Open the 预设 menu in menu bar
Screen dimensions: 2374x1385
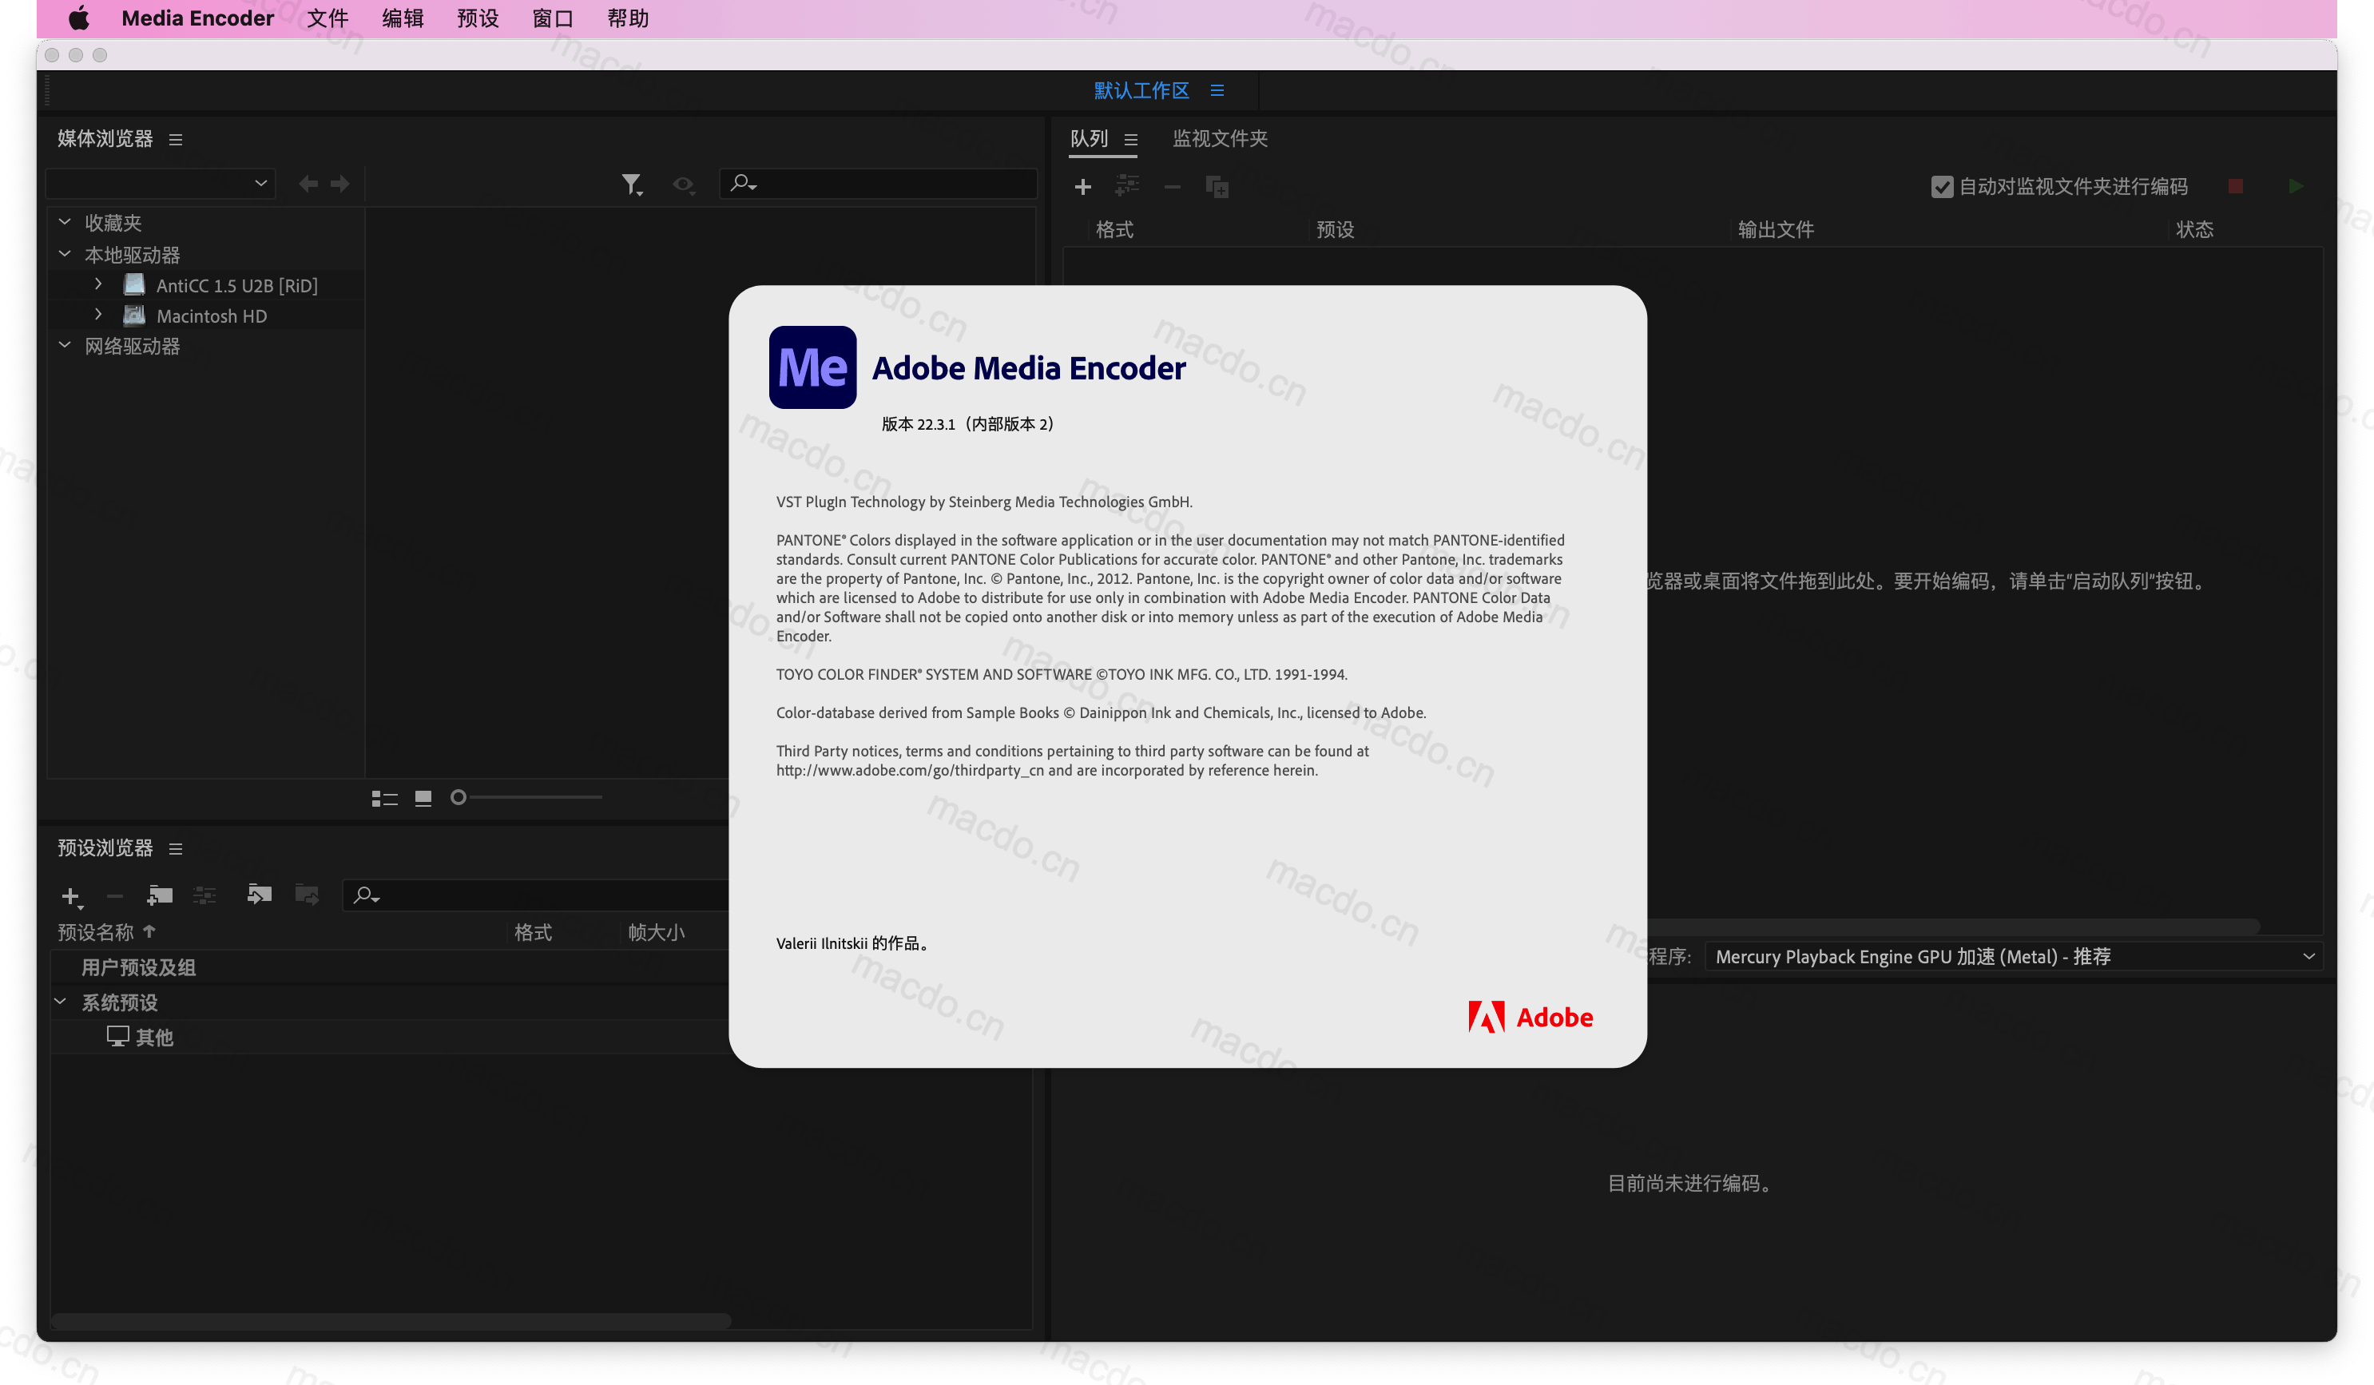pos(478,18)
